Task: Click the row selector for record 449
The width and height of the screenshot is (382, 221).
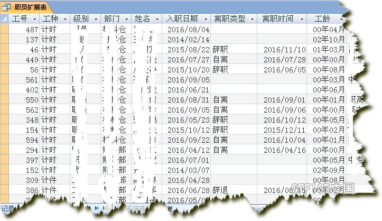Action: [4, 59]
